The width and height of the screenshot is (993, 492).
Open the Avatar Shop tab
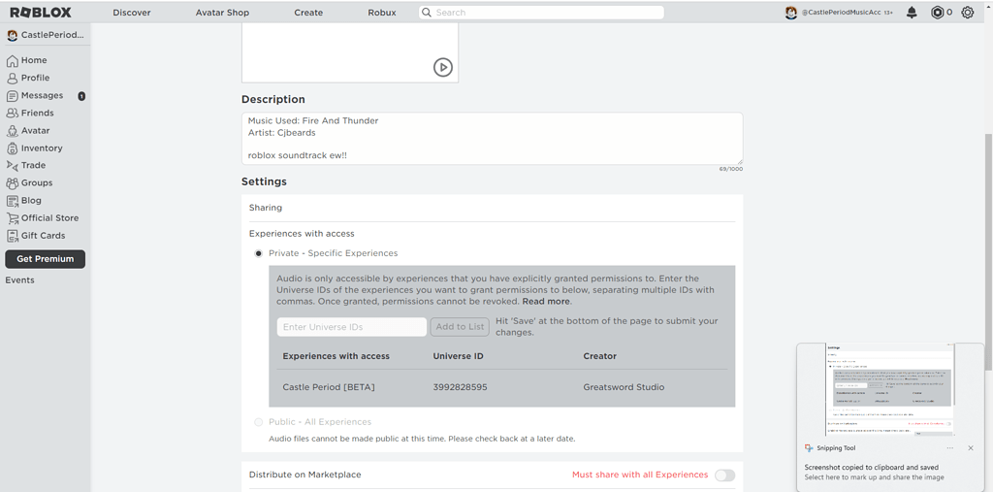pos(222,13)
